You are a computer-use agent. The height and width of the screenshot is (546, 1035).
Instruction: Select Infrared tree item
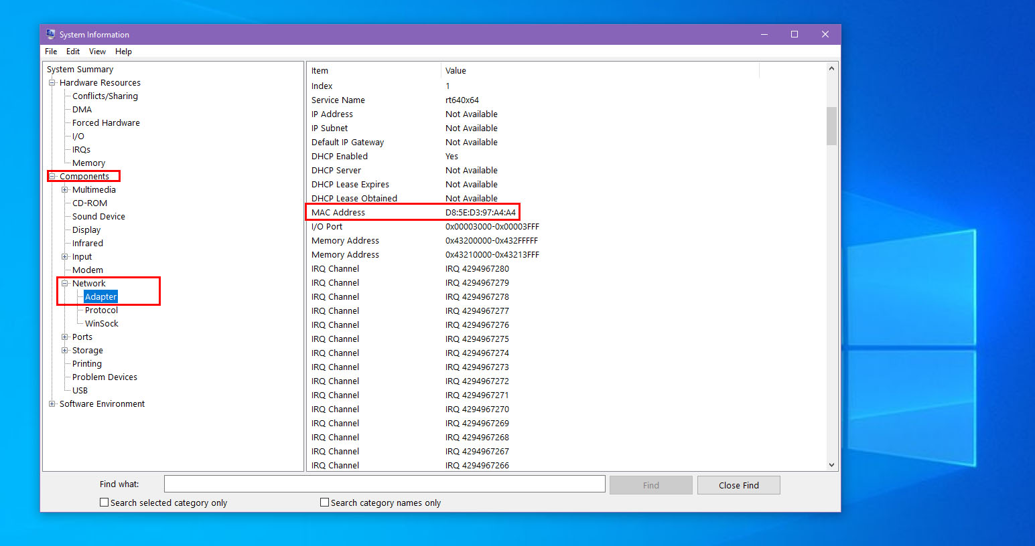pyautogui.click(x=88, y=244)
